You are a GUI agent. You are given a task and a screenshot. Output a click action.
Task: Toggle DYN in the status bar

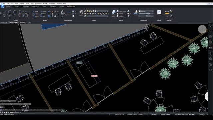[183, 115]
